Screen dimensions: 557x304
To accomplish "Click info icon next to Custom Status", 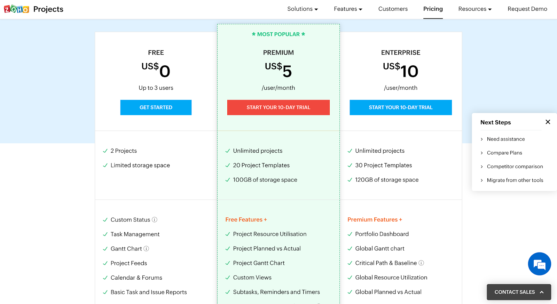I will tap(155, 220).
